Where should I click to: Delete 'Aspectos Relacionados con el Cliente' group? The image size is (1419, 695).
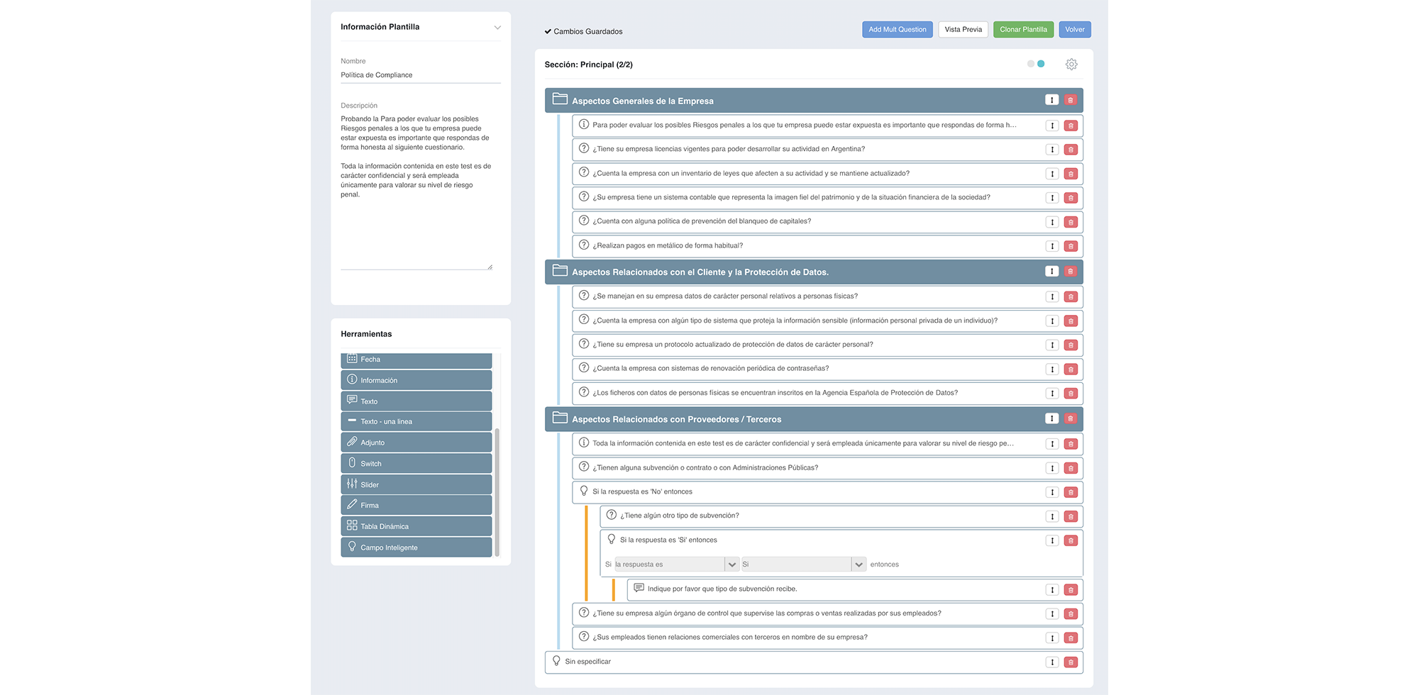click(x=1071, y=271)
